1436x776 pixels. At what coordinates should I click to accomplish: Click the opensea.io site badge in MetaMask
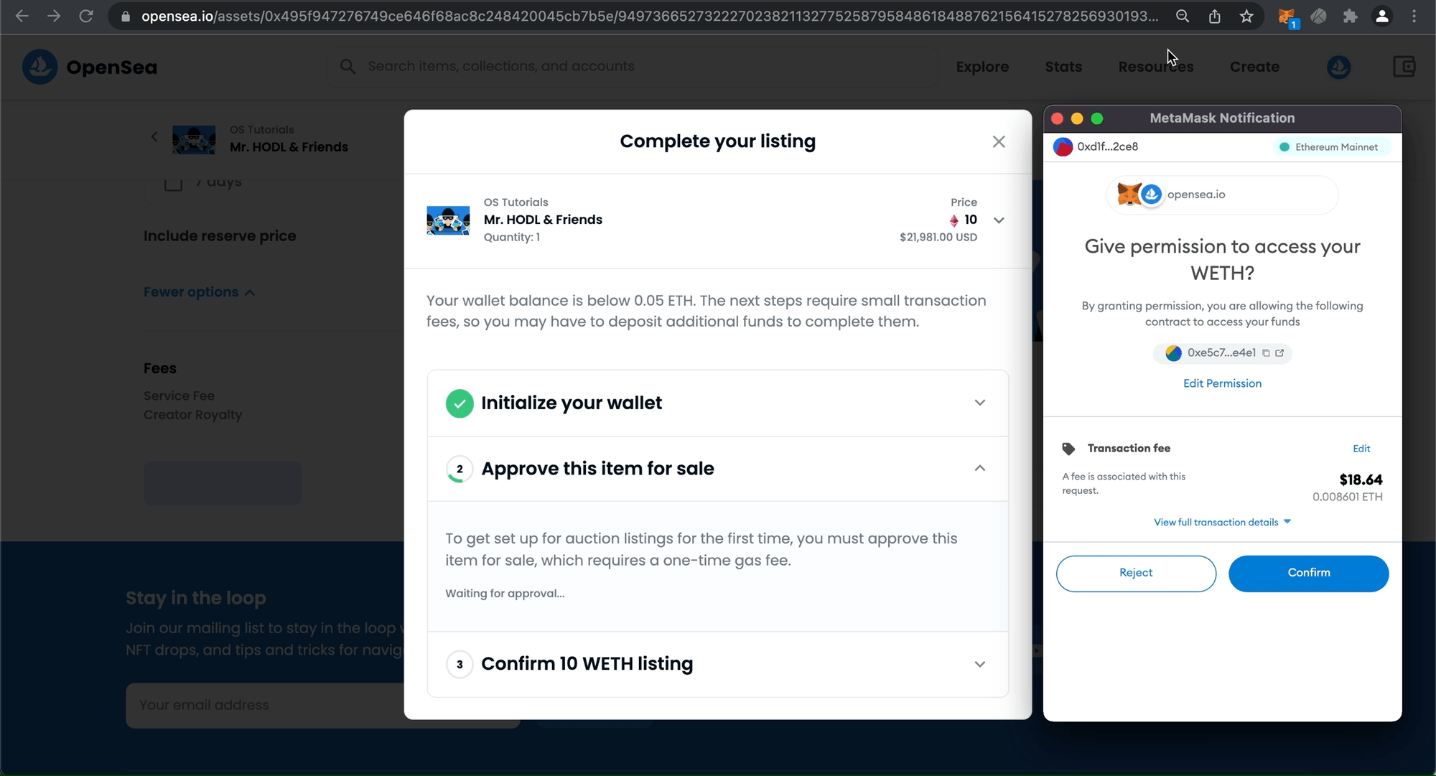(1223, 195)
